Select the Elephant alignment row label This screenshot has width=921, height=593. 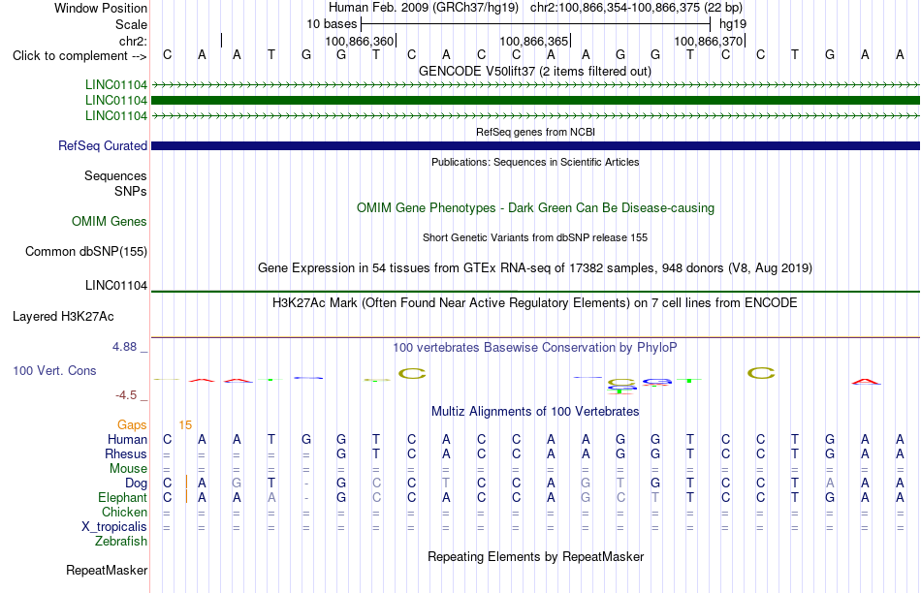click(x=123, y=497)
